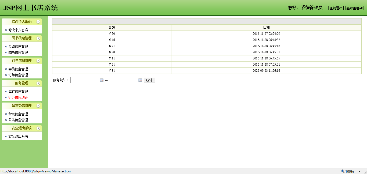Click the 显示主框架 link in header
The width and height of the screenshot is (367, 174).
pos(355,8)
